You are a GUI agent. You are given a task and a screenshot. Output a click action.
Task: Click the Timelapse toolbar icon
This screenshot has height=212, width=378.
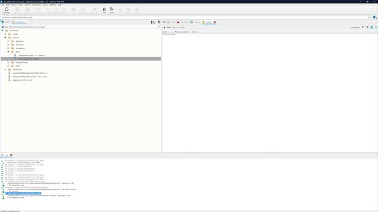[83, 10]
